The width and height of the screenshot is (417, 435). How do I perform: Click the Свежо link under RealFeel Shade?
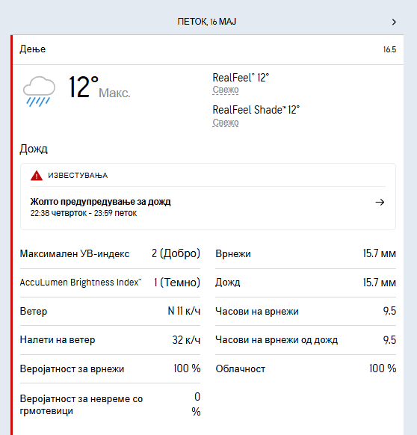(x=225, y=123)
